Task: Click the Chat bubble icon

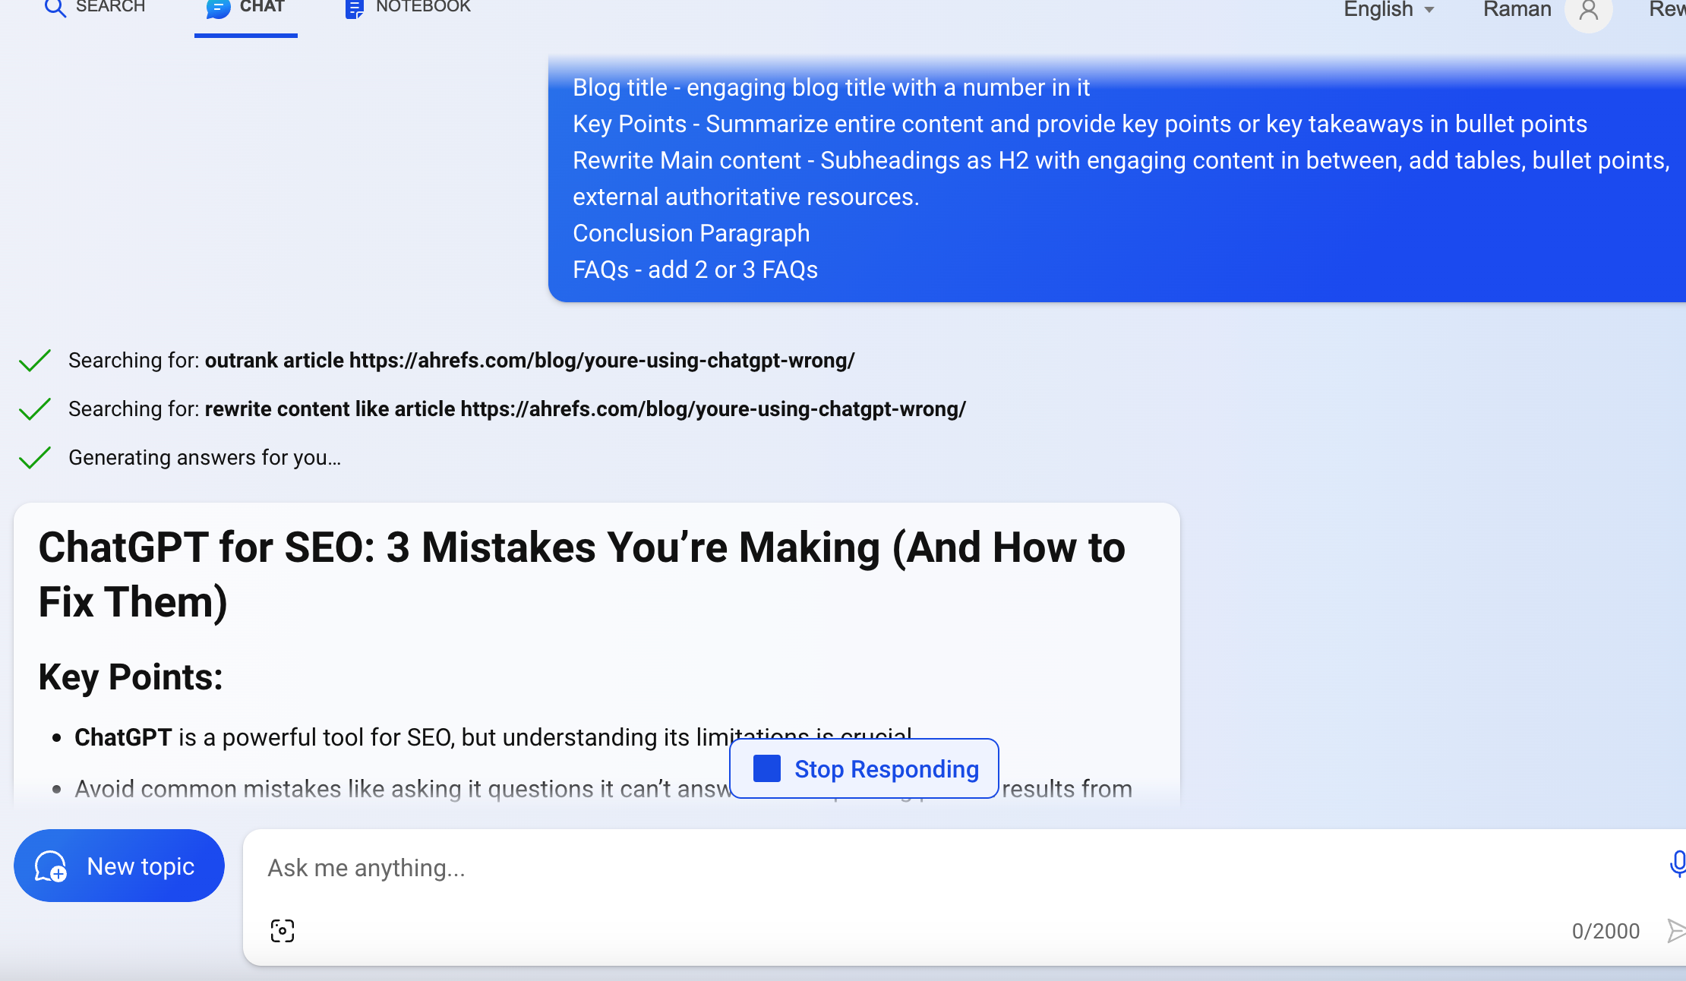Action: 218,8
